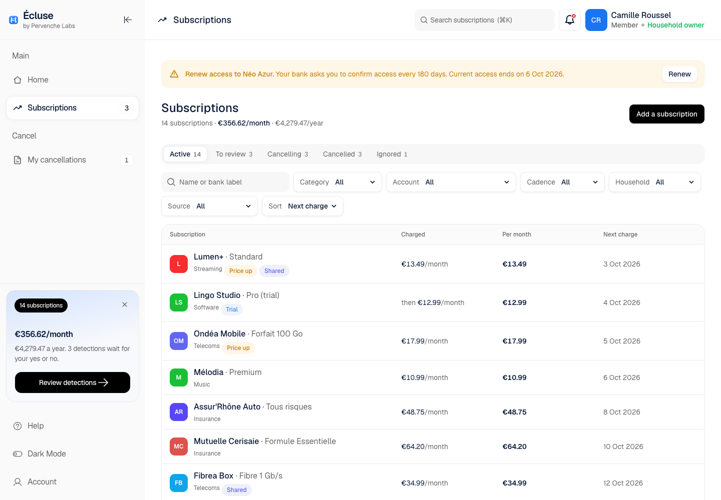The height and width of the screenshot is (500, 721).
Task: Click Review detections button
Action: [x=73, y=382]
